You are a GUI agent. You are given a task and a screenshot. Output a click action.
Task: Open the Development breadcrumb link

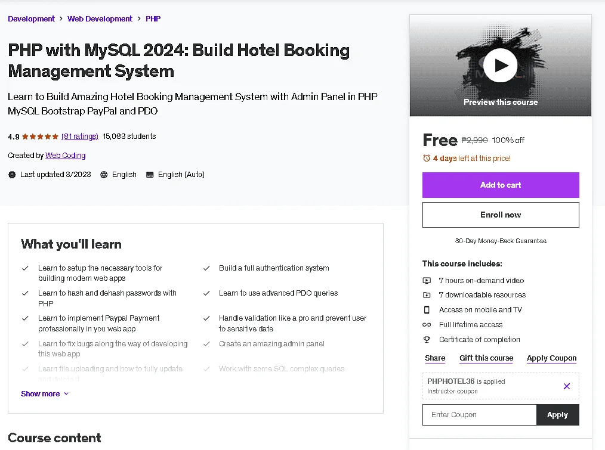tap(31, 18)
